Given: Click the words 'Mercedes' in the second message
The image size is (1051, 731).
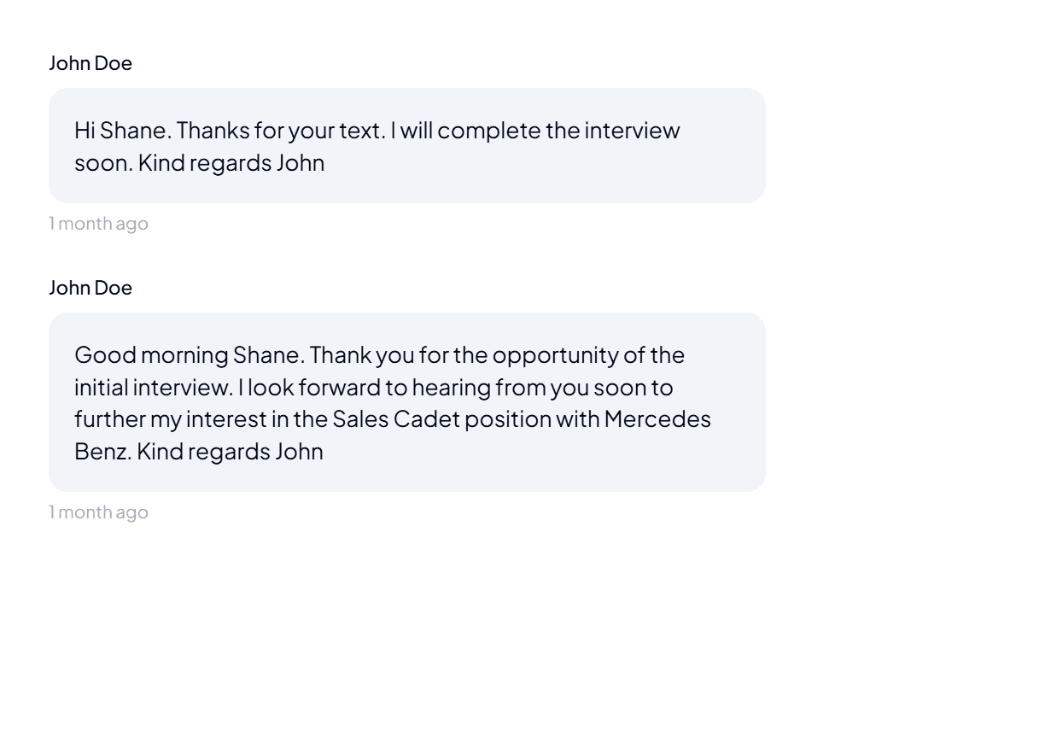Looking at the screenshot, I should (x=657, y=419).
